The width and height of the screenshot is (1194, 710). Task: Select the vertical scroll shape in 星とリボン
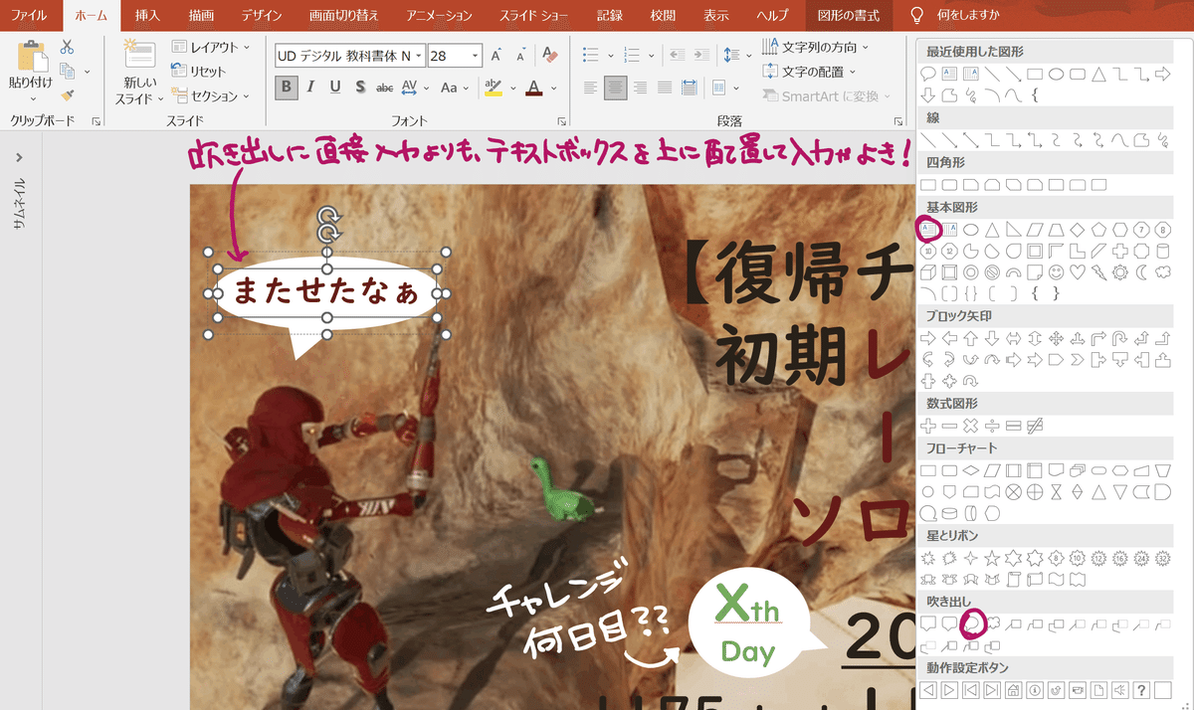point(1014,580)
